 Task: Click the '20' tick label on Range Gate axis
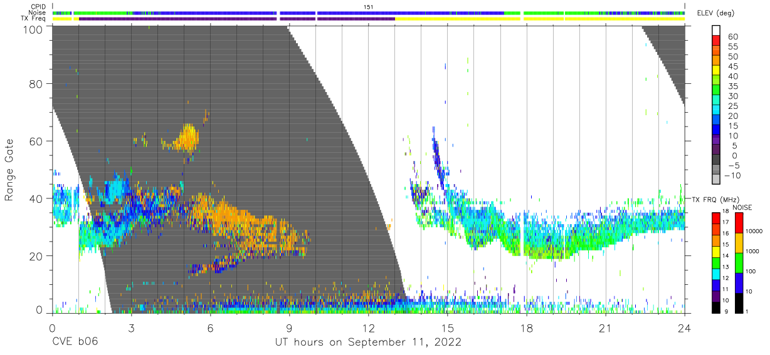[x=37, y=256]
